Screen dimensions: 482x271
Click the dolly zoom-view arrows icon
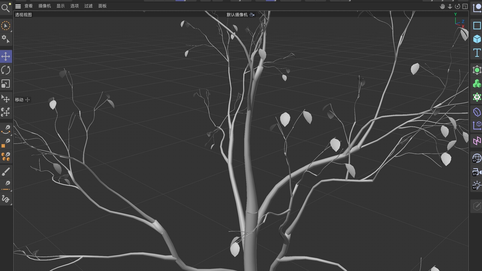[450, 7]
